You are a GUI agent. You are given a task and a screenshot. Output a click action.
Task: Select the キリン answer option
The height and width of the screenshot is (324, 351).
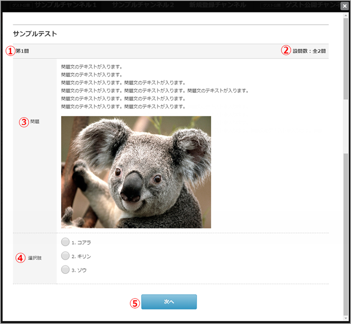point(65,256)
